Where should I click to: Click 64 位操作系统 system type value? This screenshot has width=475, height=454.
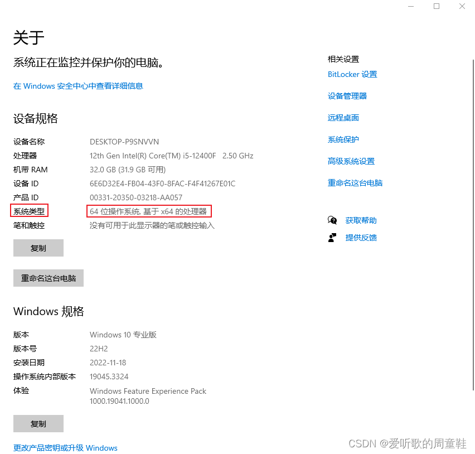148,211
